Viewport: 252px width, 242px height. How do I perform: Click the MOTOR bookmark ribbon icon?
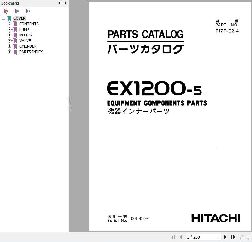[x=15, y=35]
